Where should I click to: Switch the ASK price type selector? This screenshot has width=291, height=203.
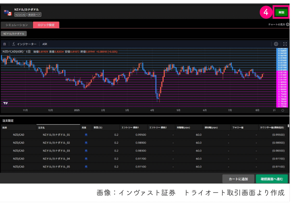pyautogui.click(x=45, y=44)
